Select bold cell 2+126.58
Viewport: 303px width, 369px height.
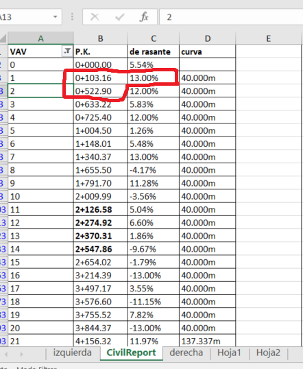pos(101,210)
